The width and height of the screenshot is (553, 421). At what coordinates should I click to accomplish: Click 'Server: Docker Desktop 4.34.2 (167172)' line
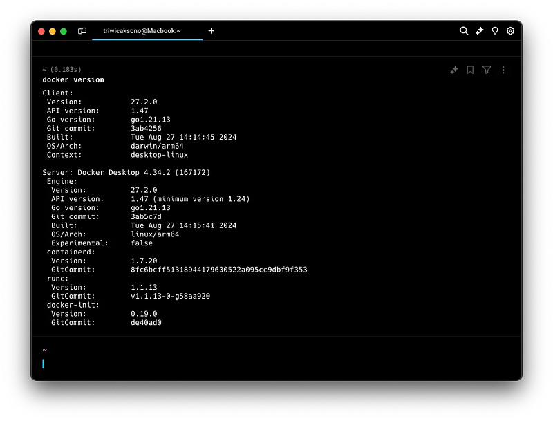click(x=126, y=172)
